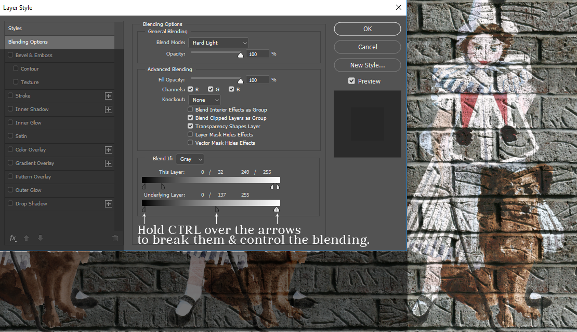Enable the Outer Glow checkbox
The image size is (577, 332).
coord(10,190)
